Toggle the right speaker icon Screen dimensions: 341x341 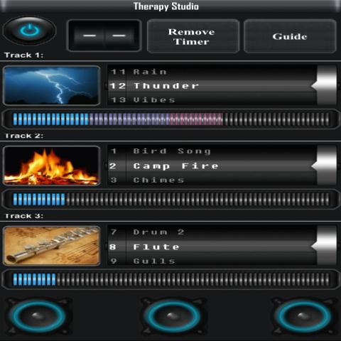pos(304,316)
